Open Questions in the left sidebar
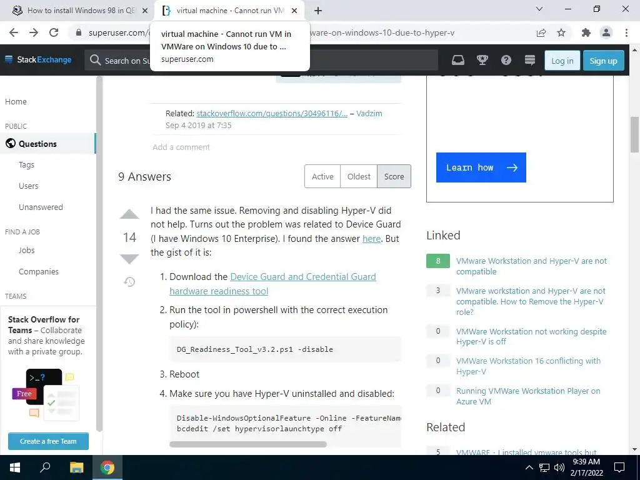The width and height of the screenshot is (640, 480). [x=47, y=144]
